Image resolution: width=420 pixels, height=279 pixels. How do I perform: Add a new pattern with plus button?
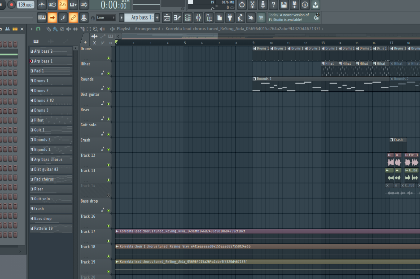coord(157,17)
